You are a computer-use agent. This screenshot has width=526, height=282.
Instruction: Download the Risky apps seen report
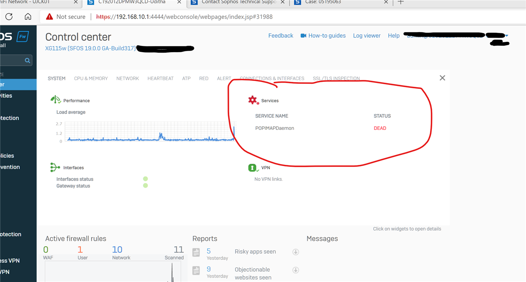pos(295,252)
